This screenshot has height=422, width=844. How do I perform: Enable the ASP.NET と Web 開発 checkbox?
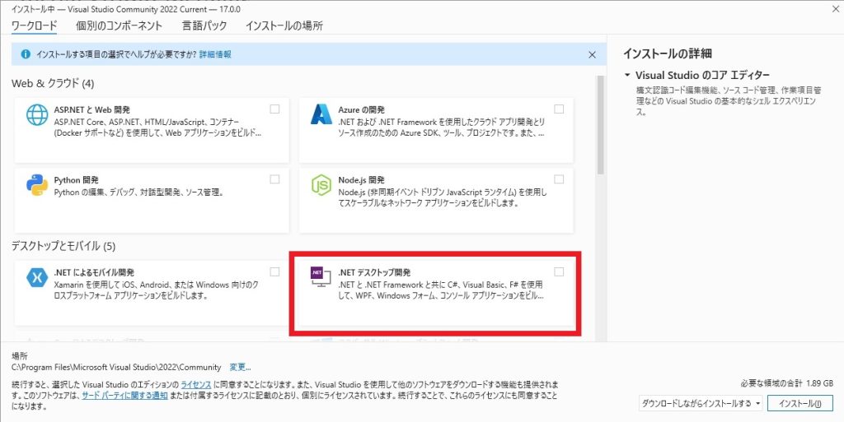[274, 109]
